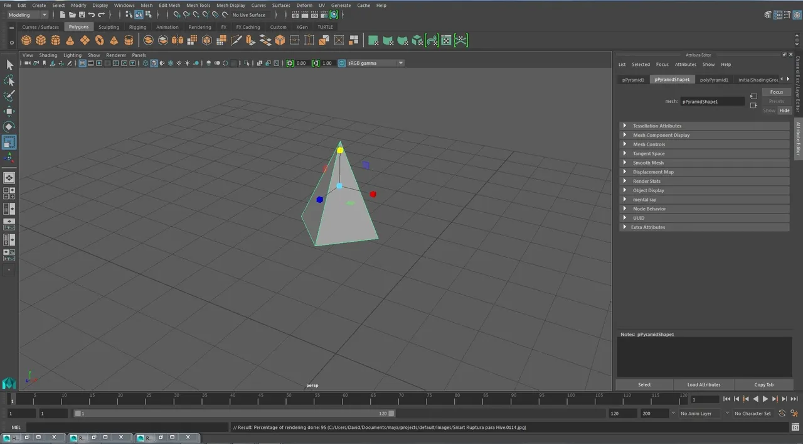Click the mesh name input field
The image size is (803, 444).
click(x=713, y=101)
